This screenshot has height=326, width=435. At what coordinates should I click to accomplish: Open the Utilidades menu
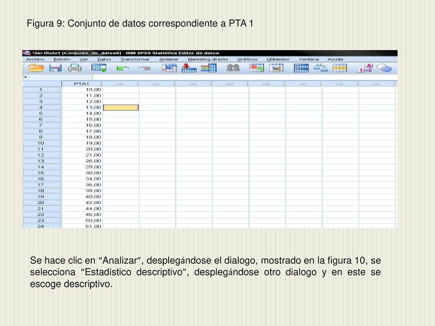278,59
